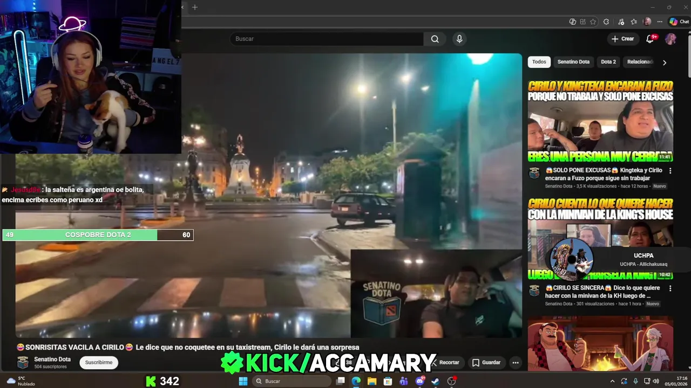691x388 pixels.
Task: Select the Senatino Dota filter chip
Action: coord(573,62)
